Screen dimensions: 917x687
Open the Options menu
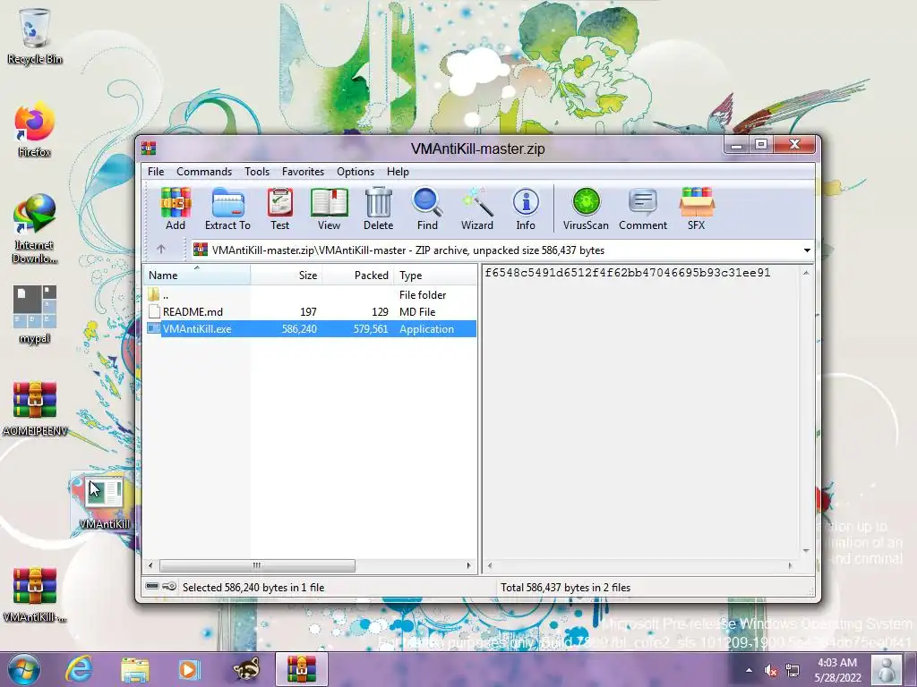click(x=355, y=172)
